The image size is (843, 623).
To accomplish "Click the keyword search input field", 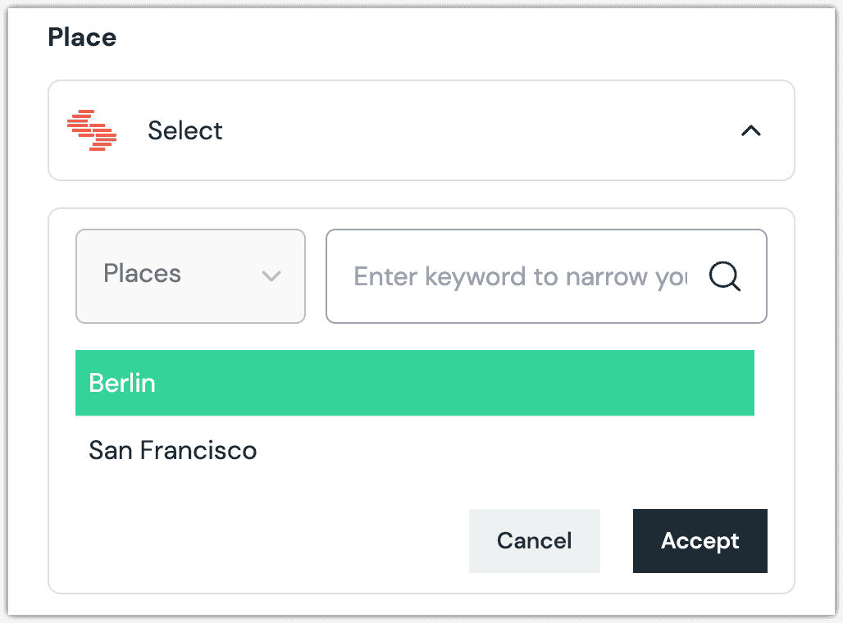I will point(517,276).
